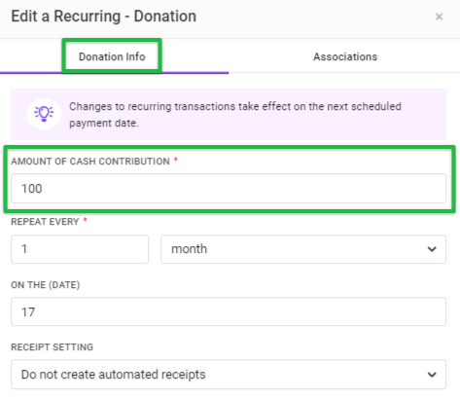
Task: Click the Receipt Setting label
Action: pyautogui.click(x=53, y=347)
